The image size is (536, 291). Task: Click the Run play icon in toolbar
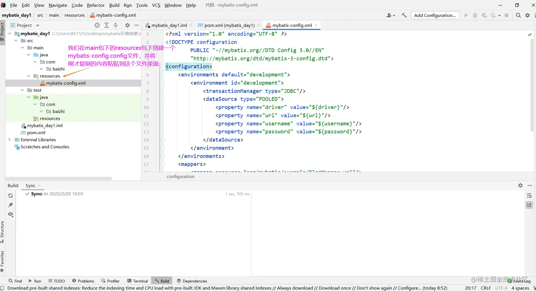click(x=466, y=15)
